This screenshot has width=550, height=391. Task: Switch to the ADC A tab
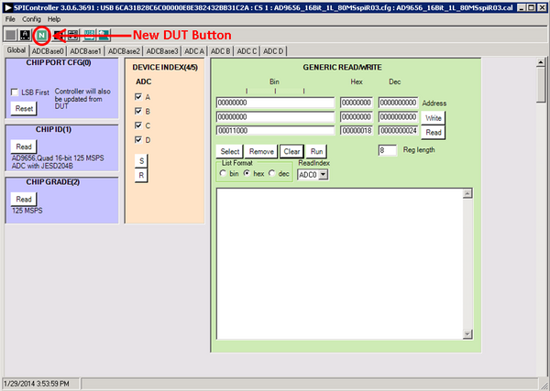[x=194, y=51]
